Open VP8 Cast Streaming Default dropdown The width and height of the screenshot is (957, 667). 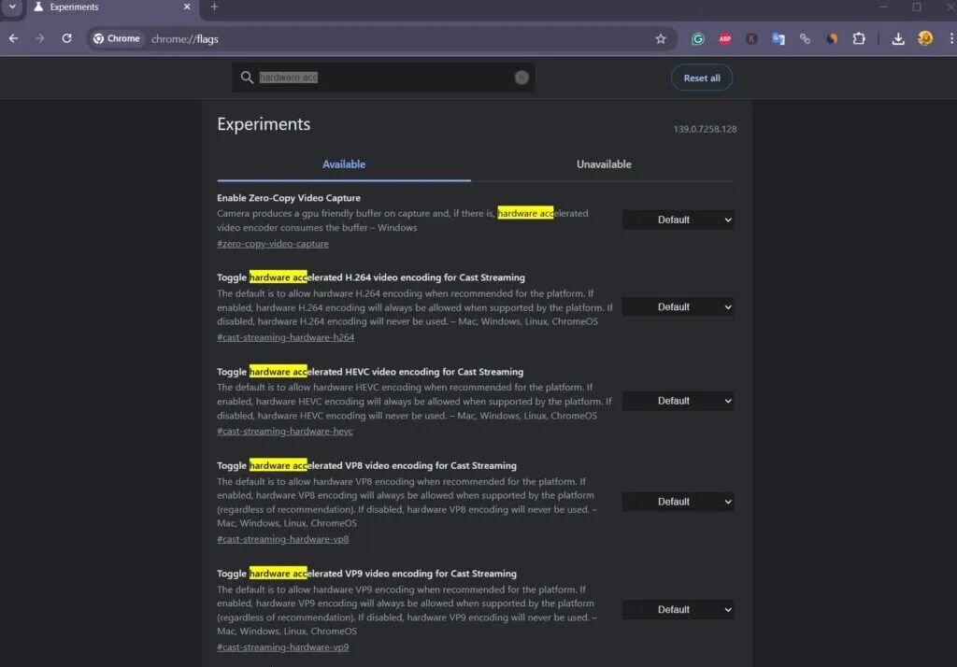tap(678, 502)
